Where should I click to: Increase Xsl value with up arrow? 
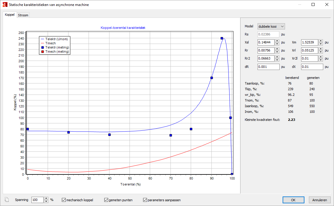(x=277, y=41)
